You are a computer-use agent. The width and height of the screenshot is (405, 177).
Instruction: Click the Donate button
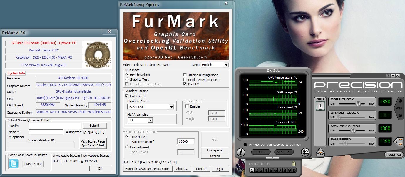pyautogui.click(x=201, y=169)
